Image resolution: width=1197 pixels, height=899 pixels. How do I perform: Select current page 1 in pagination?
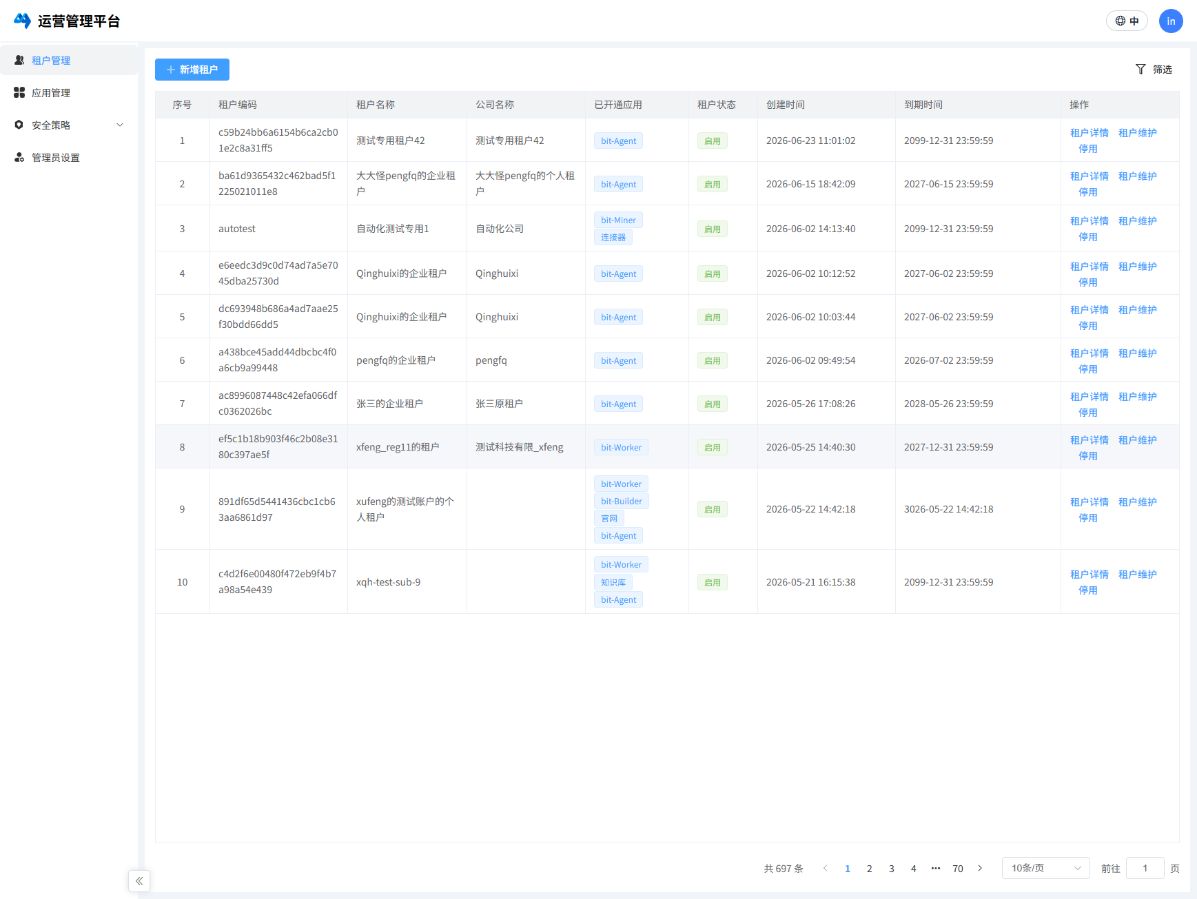(848, 868)
